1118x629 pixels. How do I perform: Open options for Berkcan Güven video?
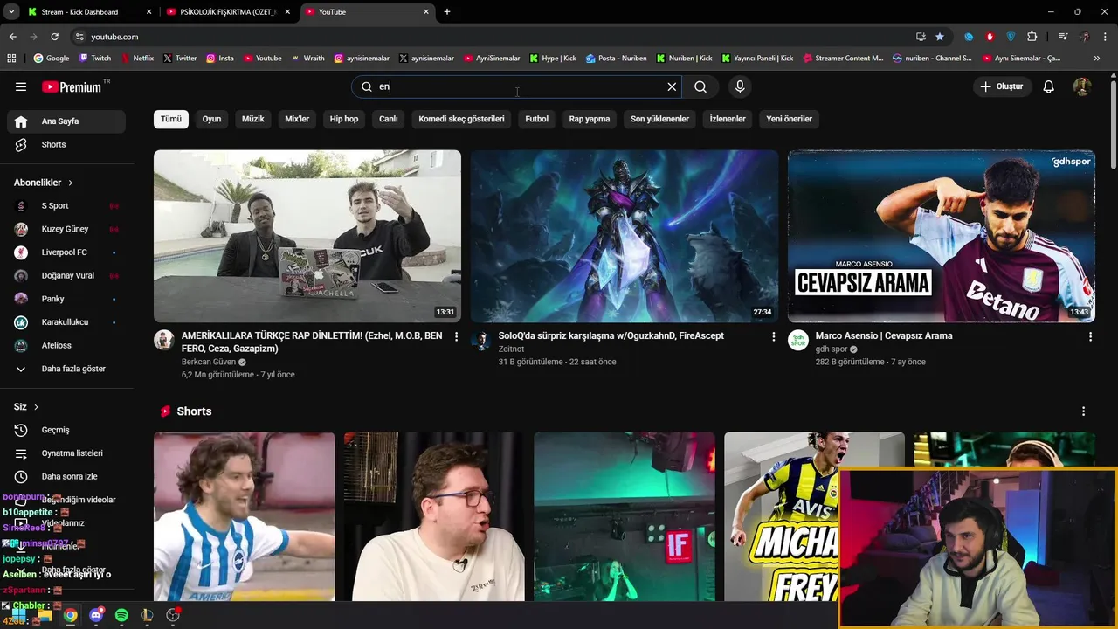(456, 336)
